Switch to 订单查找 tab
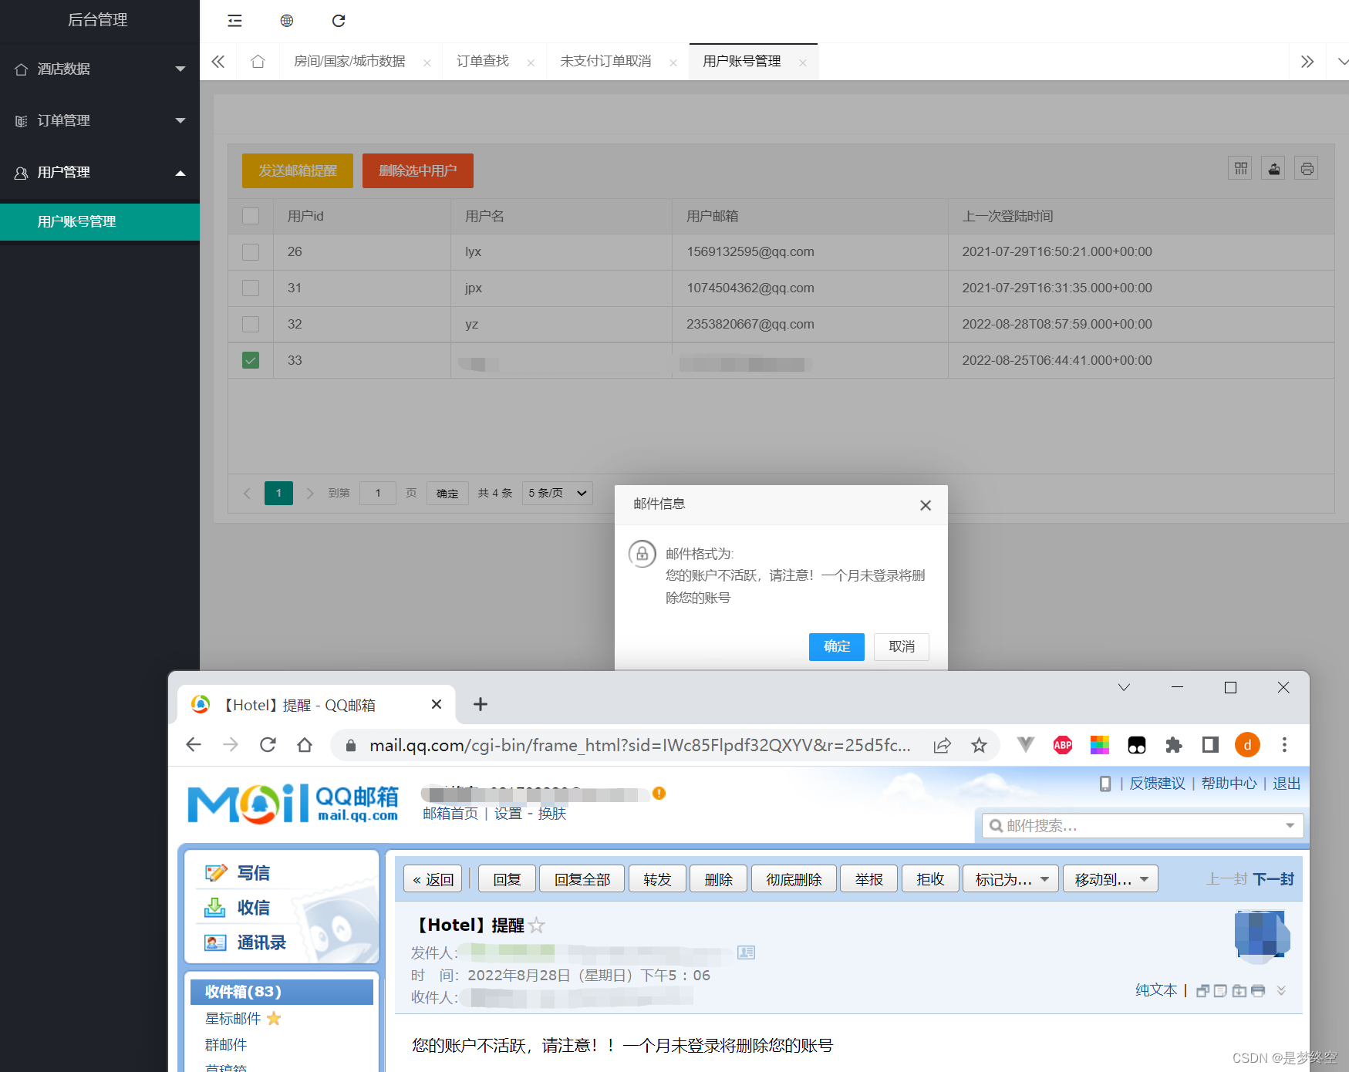This screenshot has width=1349, height=1072. (x=483, y=61)
